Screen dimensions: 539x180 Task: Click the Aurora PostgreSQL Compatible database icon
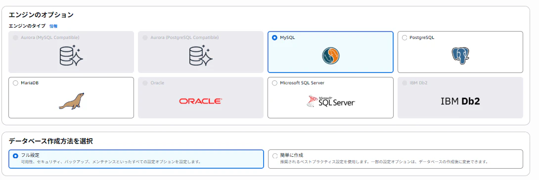[201, 56]
